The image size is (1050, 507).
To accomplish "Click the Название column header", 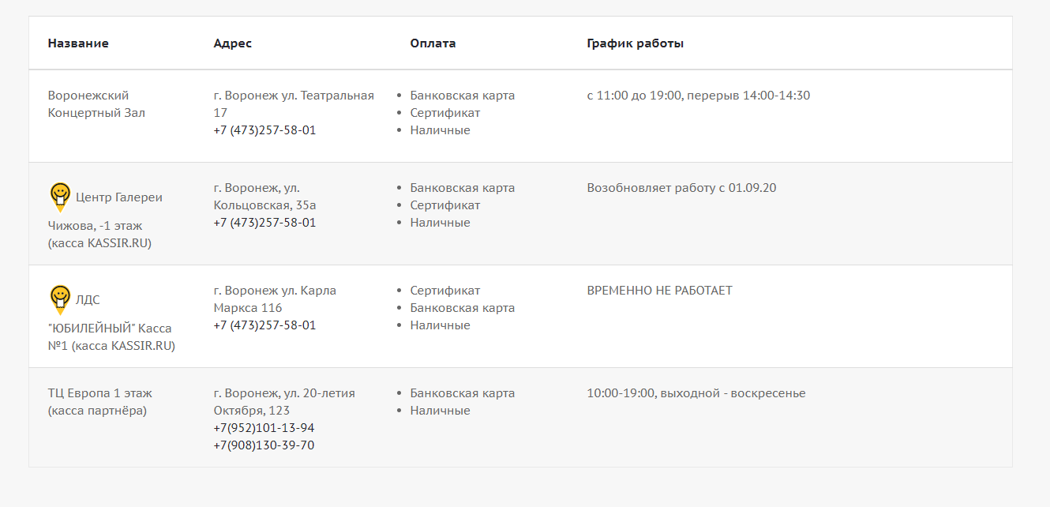I will [x=78, y=43].
